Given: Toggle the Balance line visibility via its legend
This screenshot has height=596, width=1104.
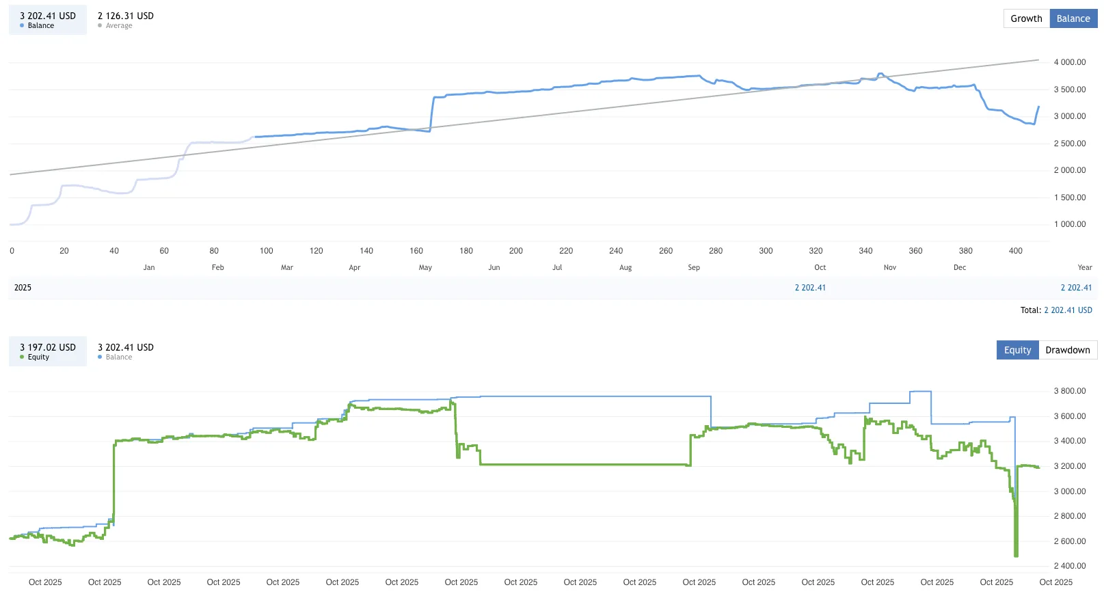Looking at the screenshot, I should 47,19.
